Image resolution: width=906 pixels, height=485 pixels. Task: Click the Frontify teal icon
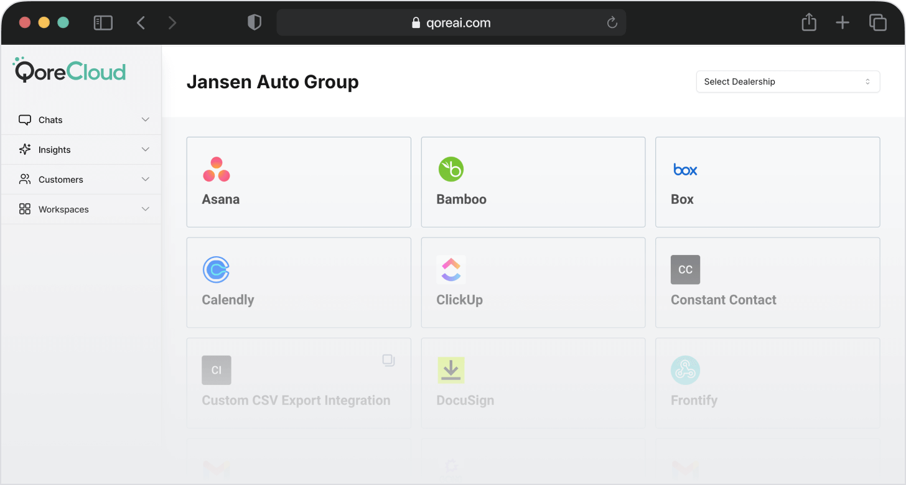point(685,370)
